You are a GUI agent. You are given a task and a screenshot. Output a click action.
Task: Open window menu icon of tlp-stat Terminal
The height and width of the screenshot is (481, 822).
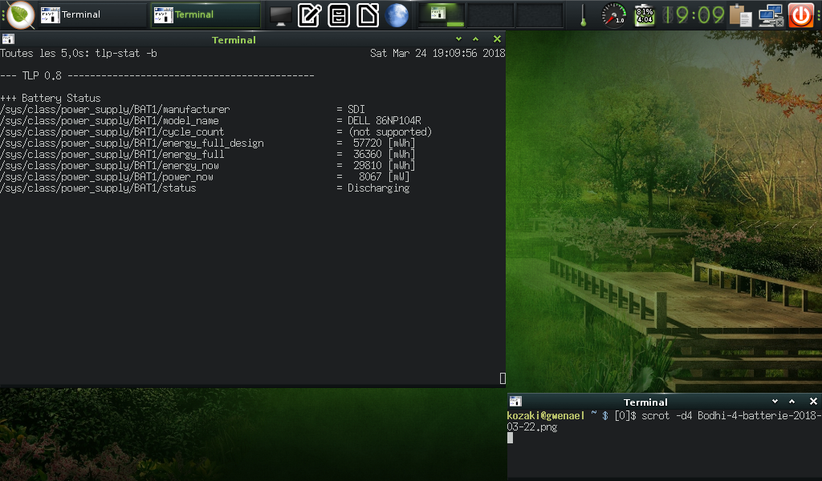tap(8, 39)
